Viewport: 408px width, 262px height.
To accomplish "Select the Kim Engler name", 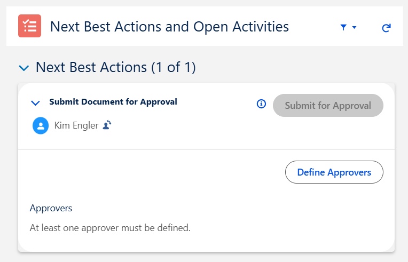I will pos(76,126).
